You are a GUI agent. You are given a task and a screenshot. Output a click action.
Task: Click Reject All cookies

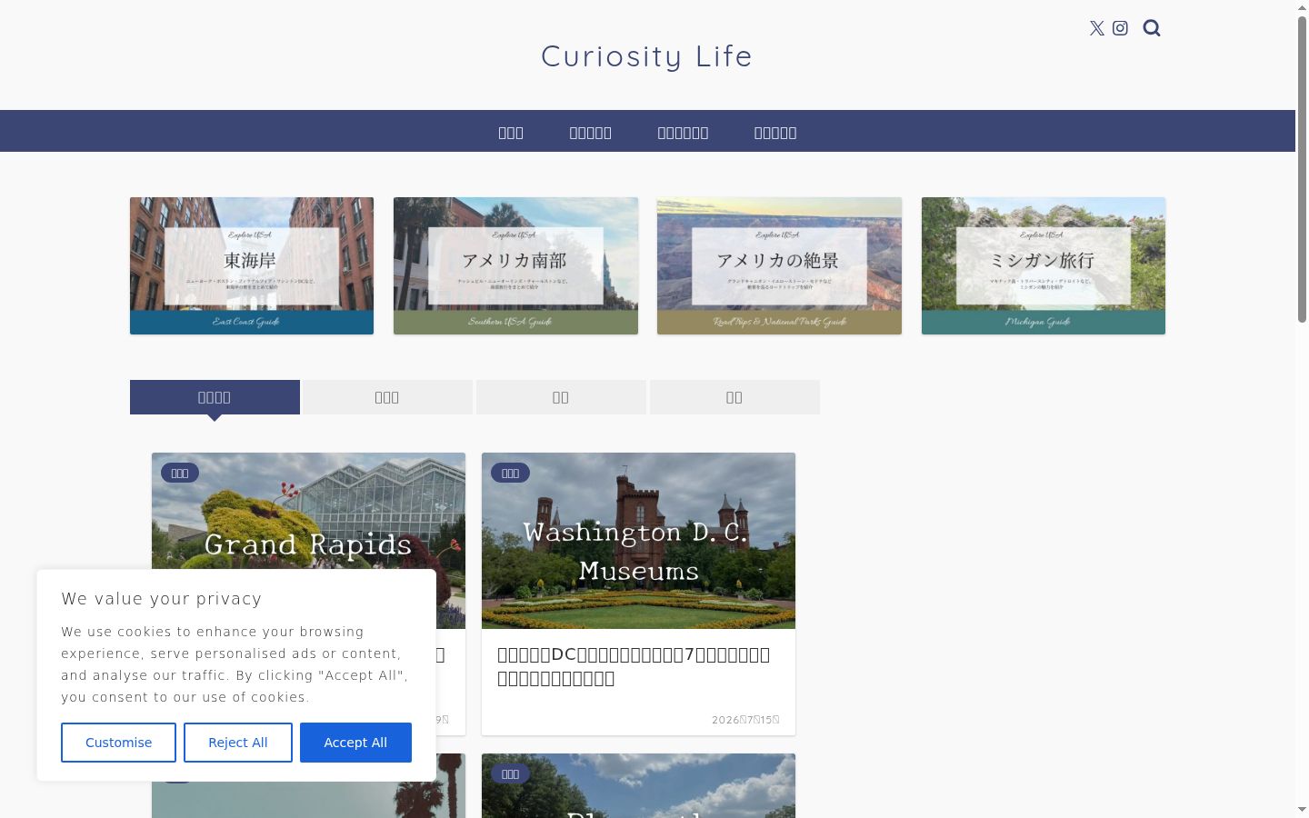238,743
